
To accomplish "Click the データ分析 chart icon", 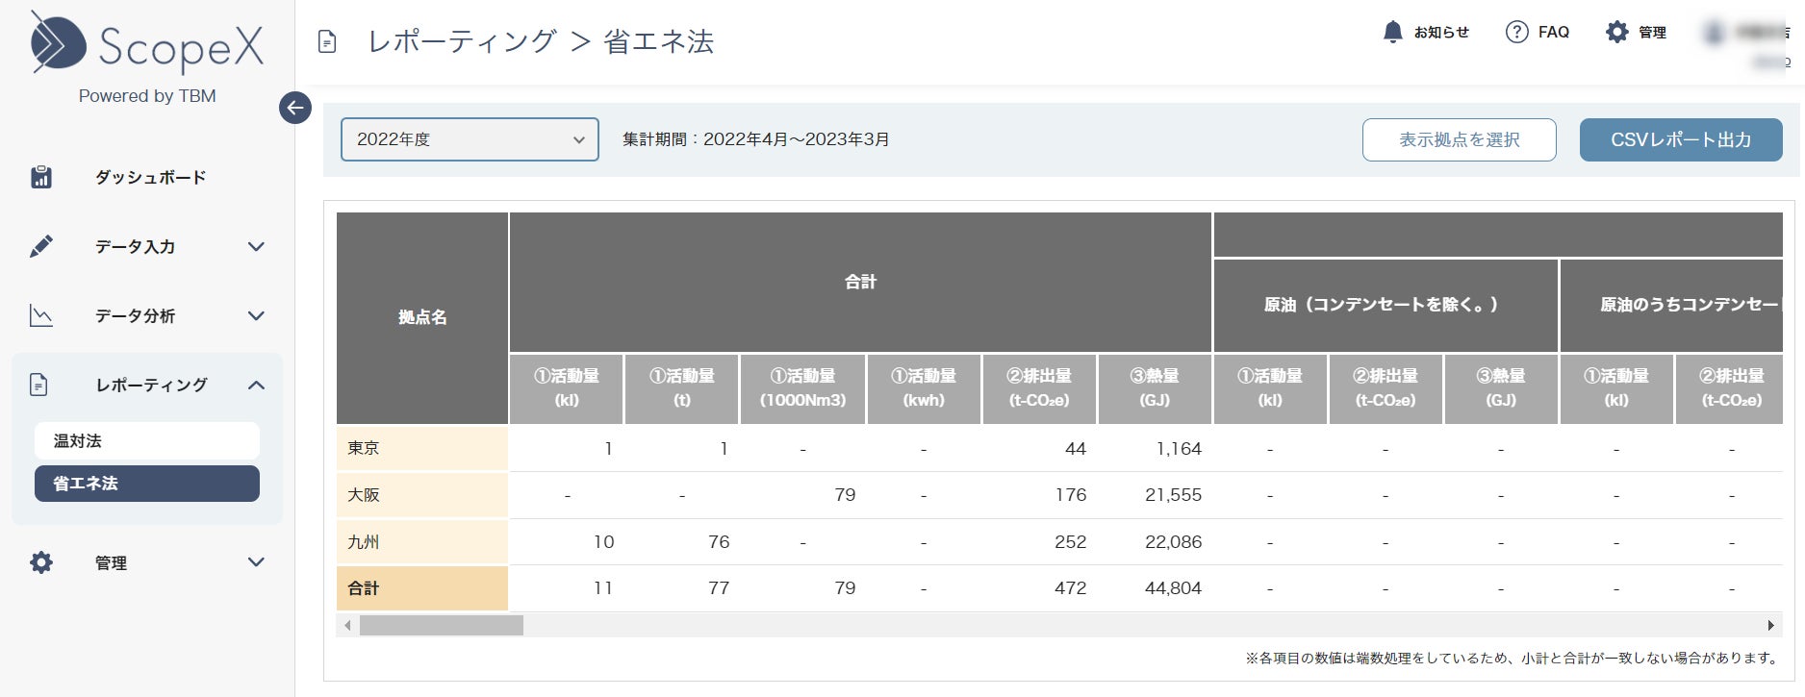I will pos(41,315).
